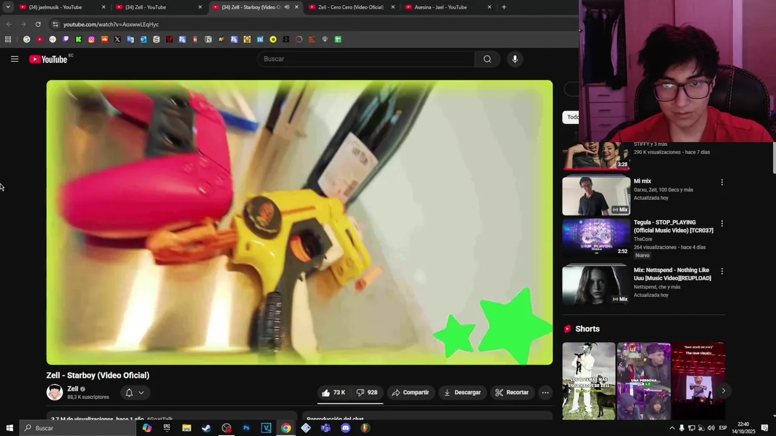This screenshot has height=436, width=776.
Task: Click the Starboy video player
Action: point(299,222)
